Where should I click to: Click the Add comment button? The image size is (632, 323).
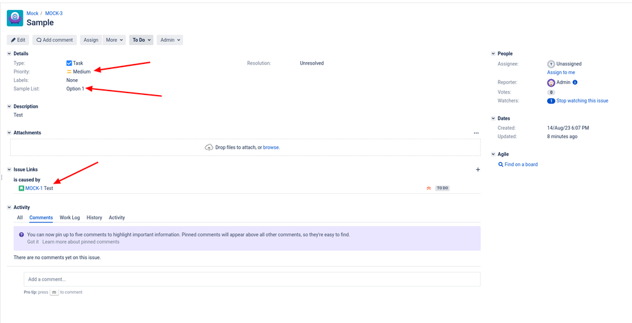point(55,40)
